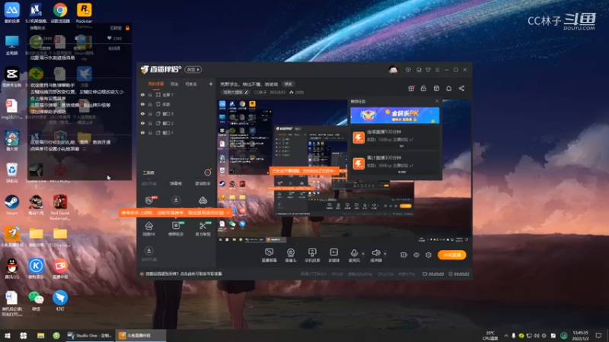Toggle visibility of 窗口 1 source
Screen dimensions: 609x342
pyautogui.click(x=142, y=132)
